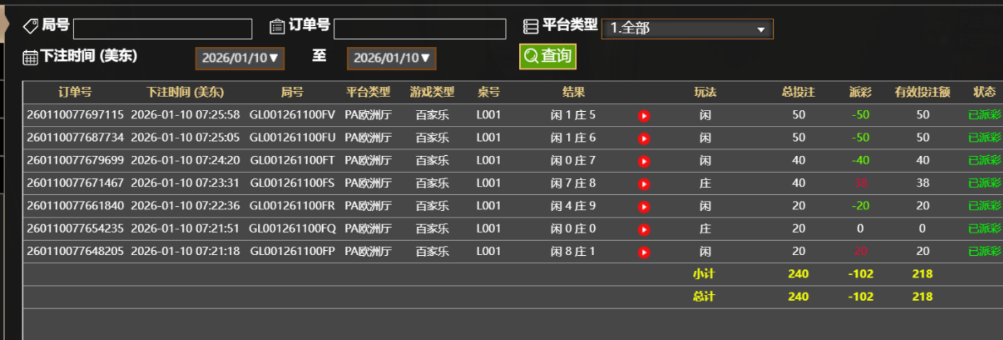
Task: Sort by 下注时间 column header
Action: click(x=185, y=92)
